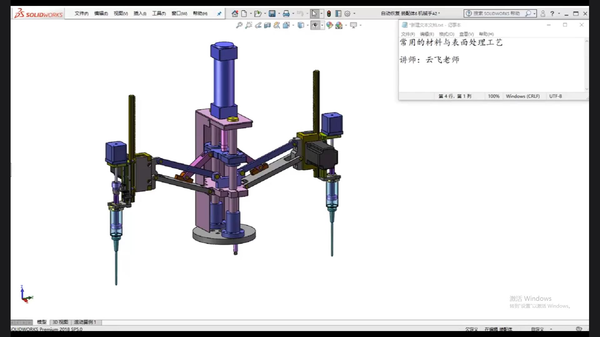
Task: Open the Save dropdown arrow
Action: pos(279,13)
